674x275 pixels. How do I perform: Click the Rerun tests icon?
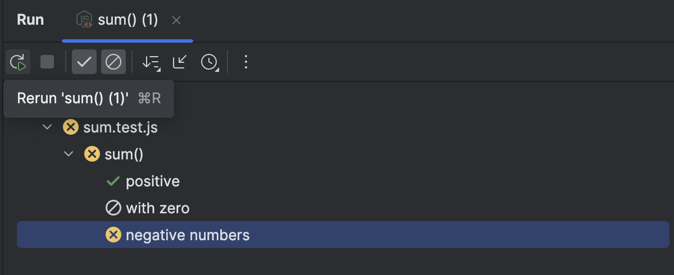(18, 62)
